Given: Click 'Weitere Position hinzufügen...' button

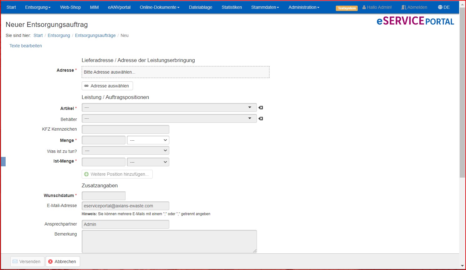Looking at the screenshot, I should 117,174.
